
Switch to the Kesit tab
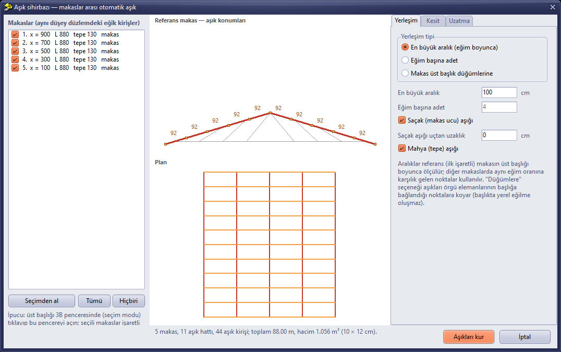[433, 21]
